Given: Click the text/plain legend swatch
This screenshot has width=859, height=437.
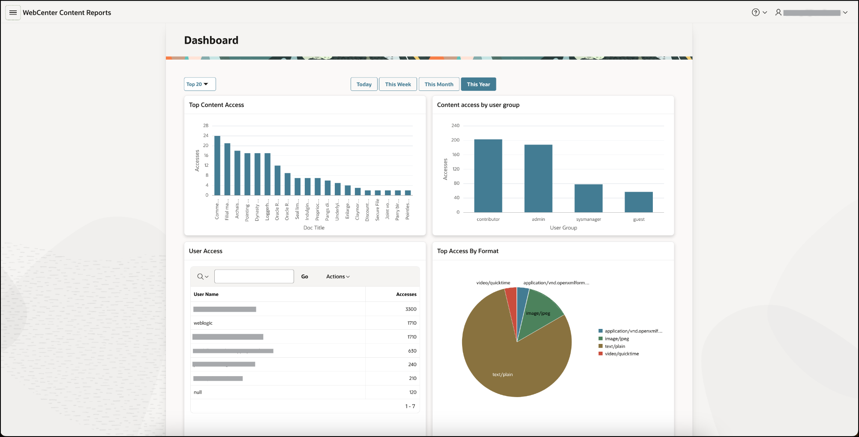Looking at the screenshot, I should [601, 346].
